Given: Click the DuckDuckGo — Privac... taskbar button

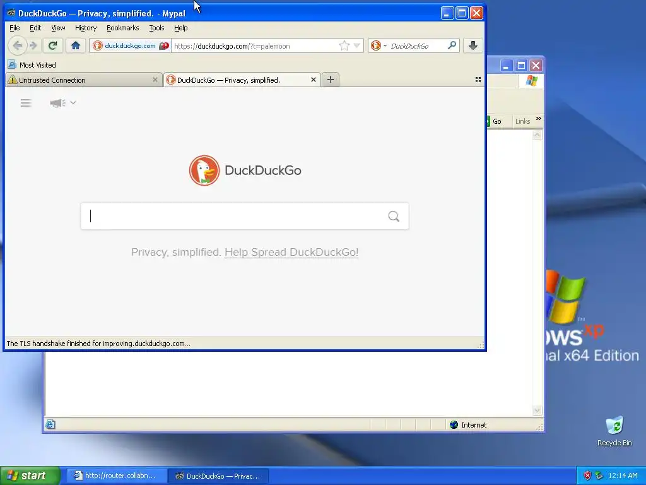Looking at the screenshot, I should (x=218, y=476).
